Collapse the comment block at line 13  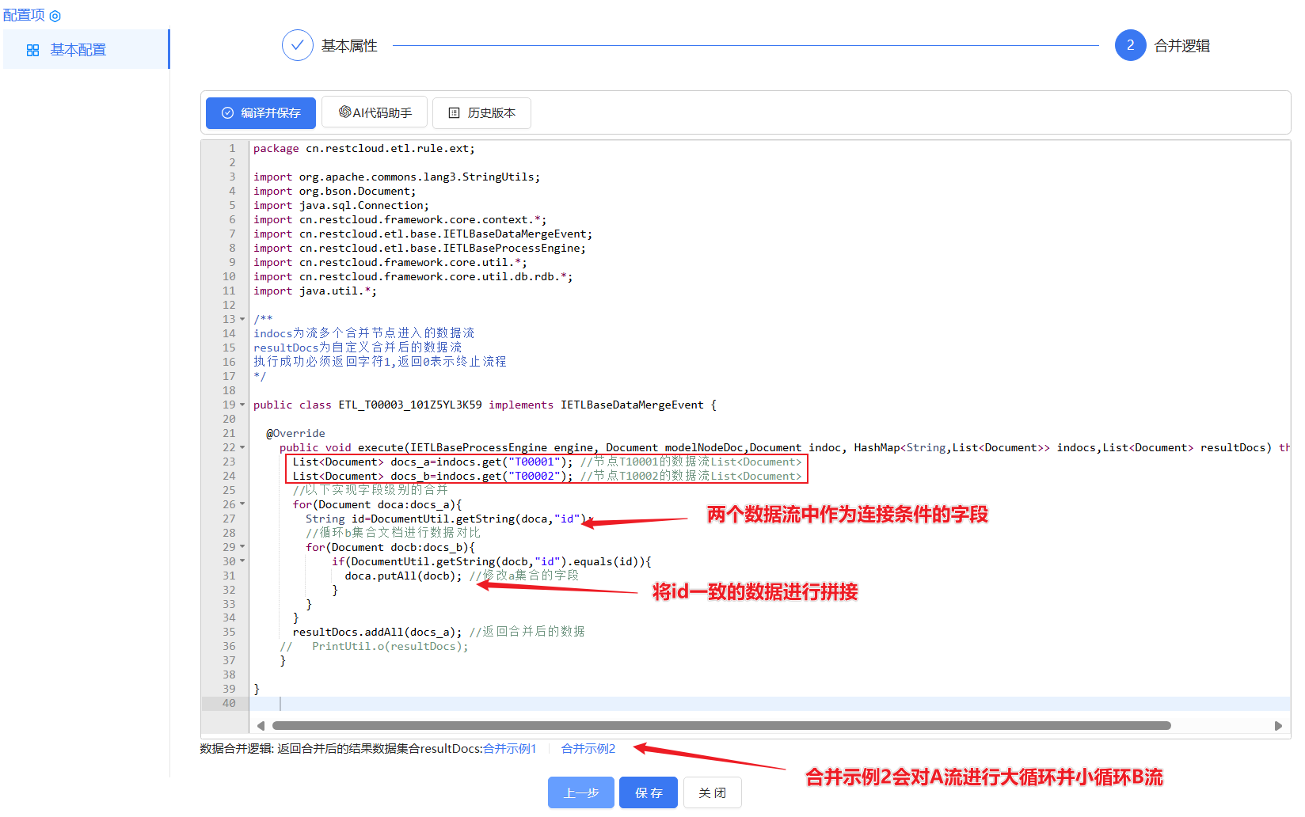pos(242,320)
